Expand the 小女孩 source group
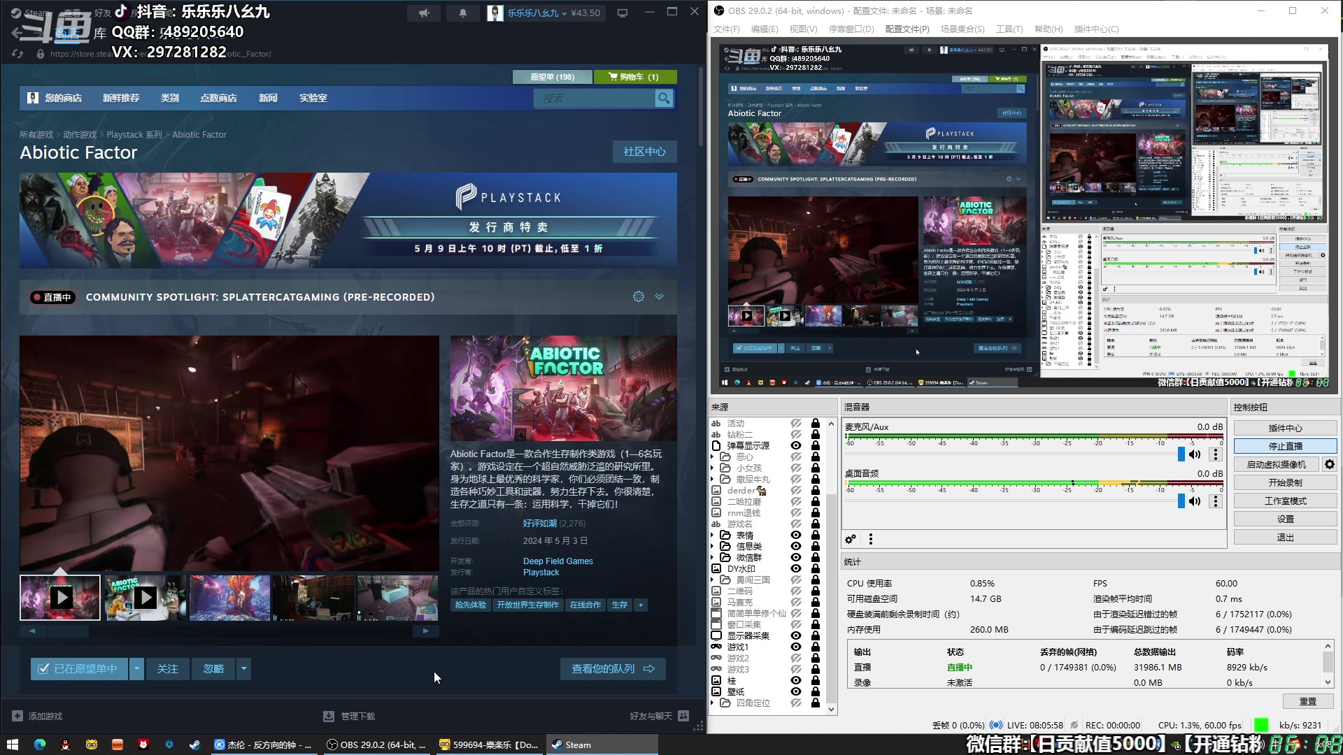The height and width of the screenshot is (755, 1343). point(713,468)
